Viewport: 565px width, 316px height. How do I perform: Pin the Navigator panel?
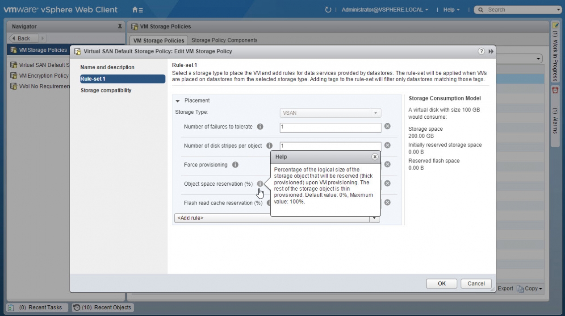(x=120, y=27)
